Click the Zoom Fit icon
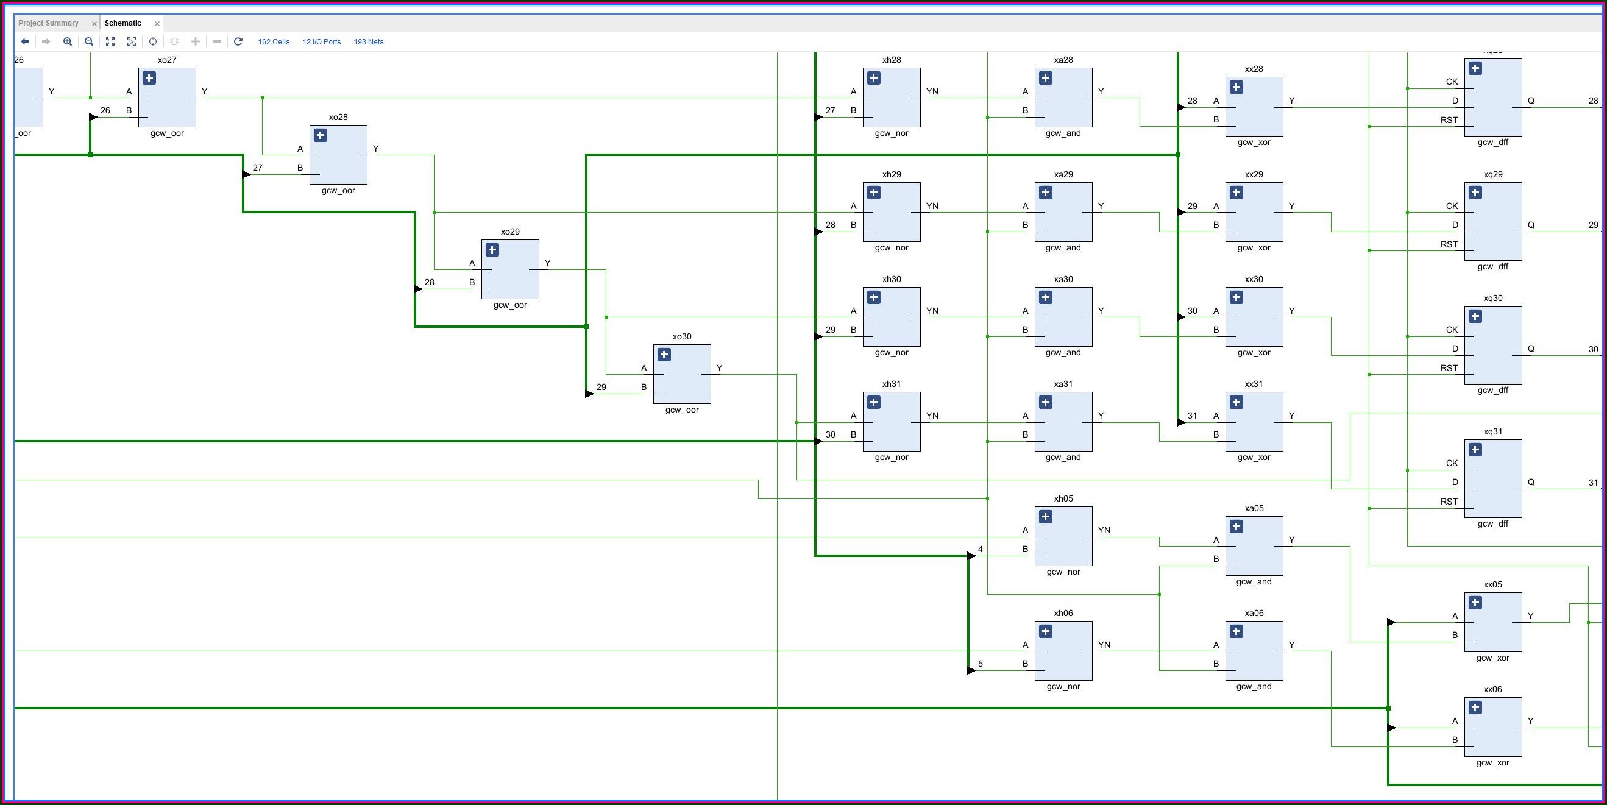 click(110, 42)
